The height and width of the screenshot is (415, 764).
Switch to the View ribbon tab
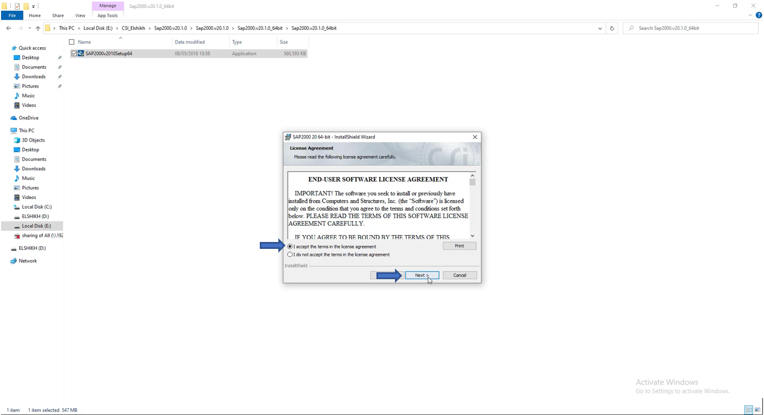[80, 15]
